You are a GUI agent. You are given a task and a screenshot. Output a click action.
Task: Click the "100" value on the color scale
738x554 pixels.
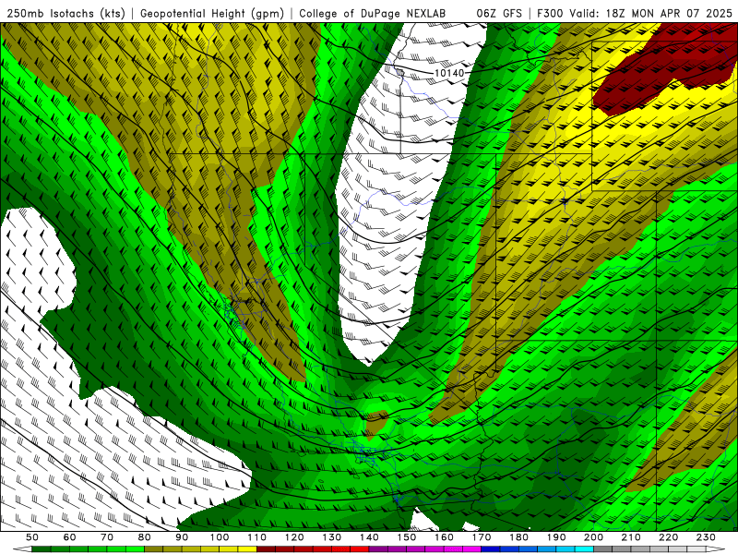(220, 537)
